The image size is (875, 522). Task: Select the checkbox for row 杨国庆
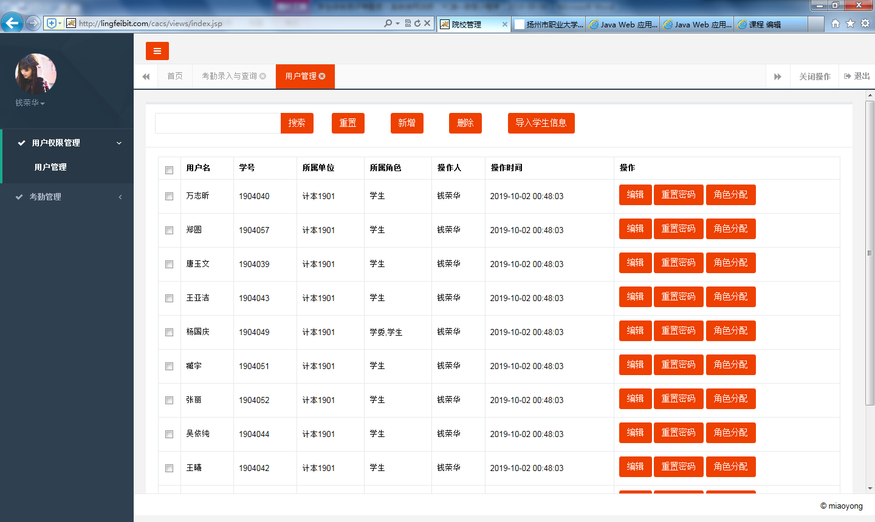click(169, 332)
